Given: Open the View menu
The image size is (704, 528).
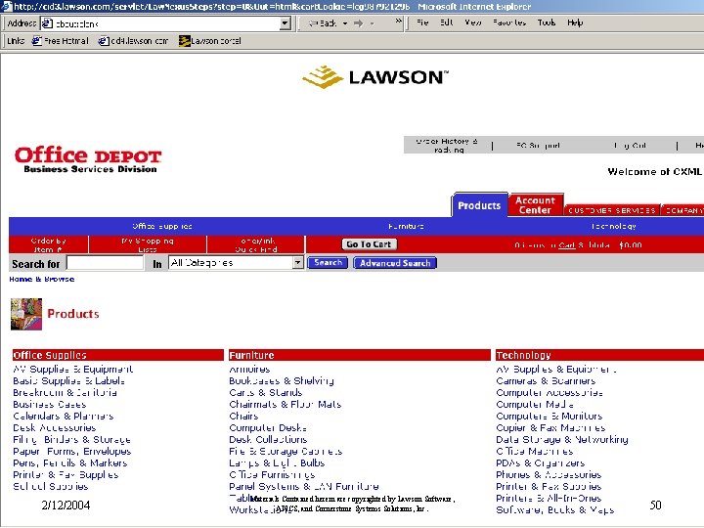Looking at the screenshot, I should pyautogui.click(x=473, y=22).
